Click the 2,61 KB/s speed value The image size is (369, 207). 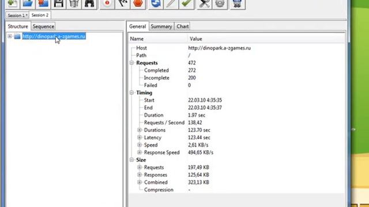pyautogui.click(x=198, y=145)
